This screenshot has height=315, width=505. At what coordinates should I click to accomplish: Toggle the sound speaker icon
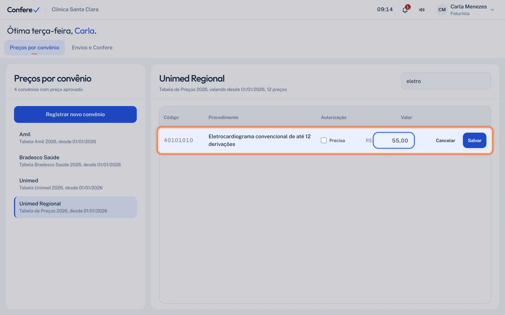(422, 10)
